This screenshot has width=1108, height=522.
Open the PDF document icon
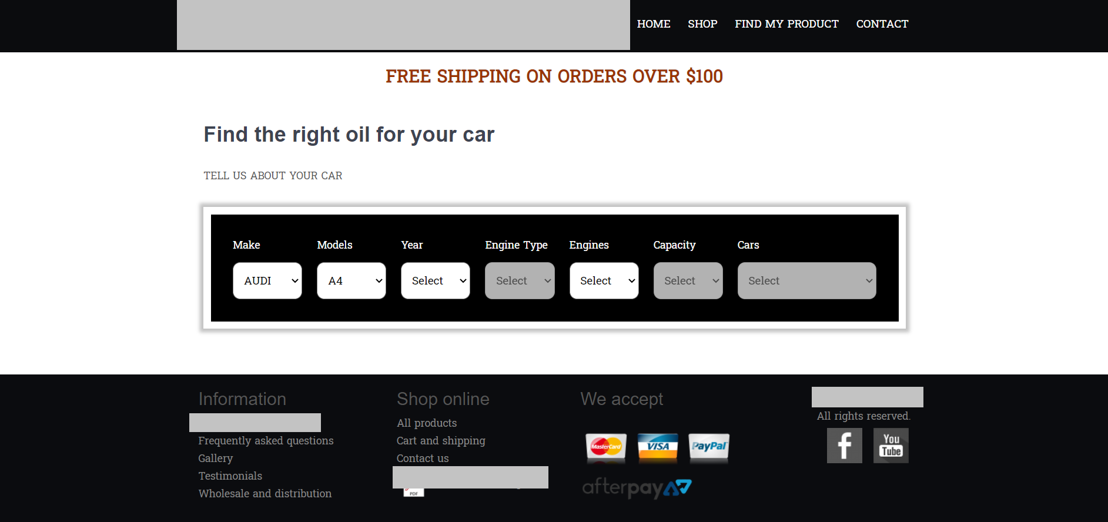pyautogui.click(x=414, y=493)
